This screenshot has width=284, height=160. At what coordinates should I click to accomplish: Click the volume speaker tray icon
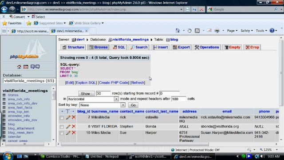262,156
